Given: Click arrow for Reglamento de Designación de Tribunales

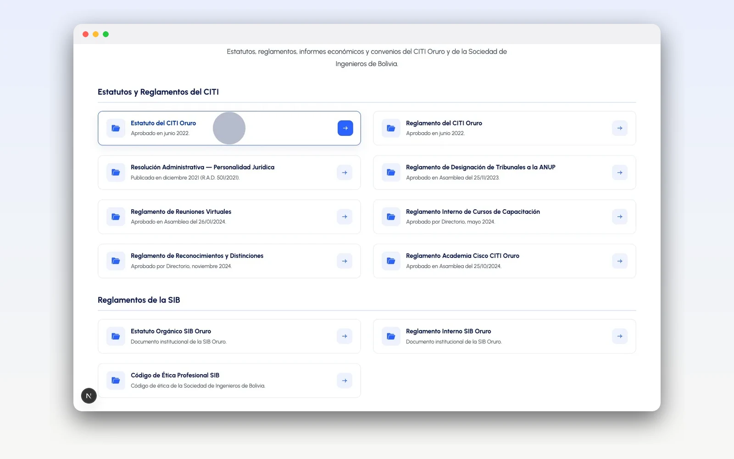Looking at the screenshot, I should pyautogui.click(x=620, y=173).
